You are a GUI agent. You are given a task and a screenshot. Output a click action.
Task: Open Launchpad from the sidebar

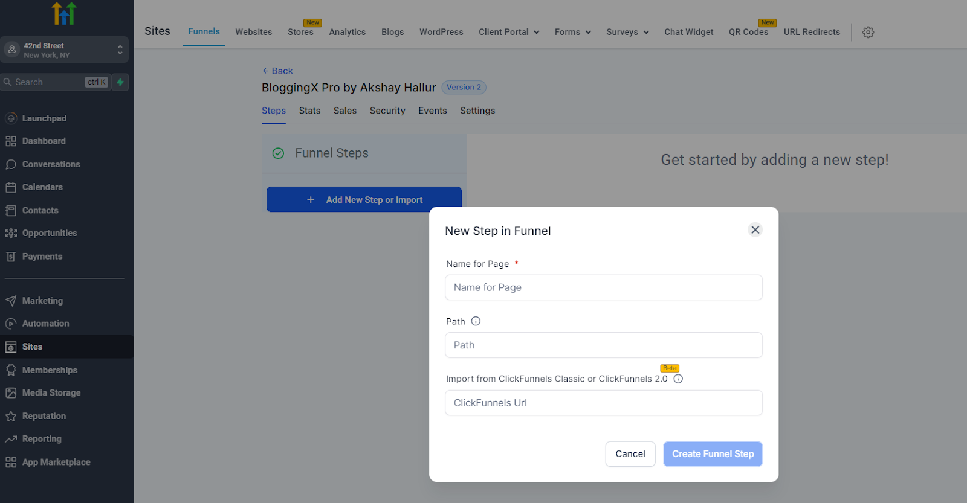(x=44, y=118)
